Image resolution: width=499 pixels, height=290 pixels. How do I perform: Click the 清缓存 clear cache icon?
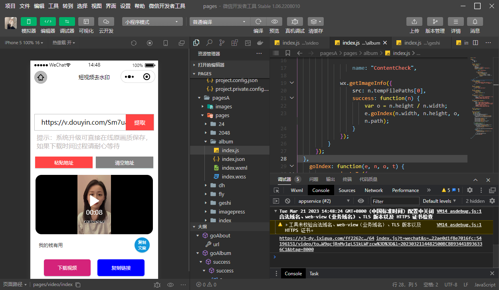pos(315,22)
